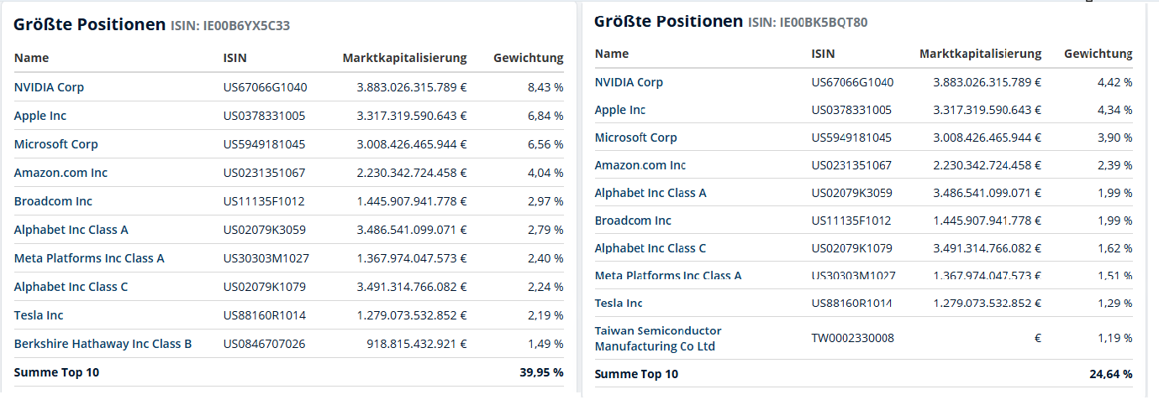Open Berkshire Hathaway Inc Class B link
Viewport: 1159px width, 405px height.
click(x=103, y=344)
